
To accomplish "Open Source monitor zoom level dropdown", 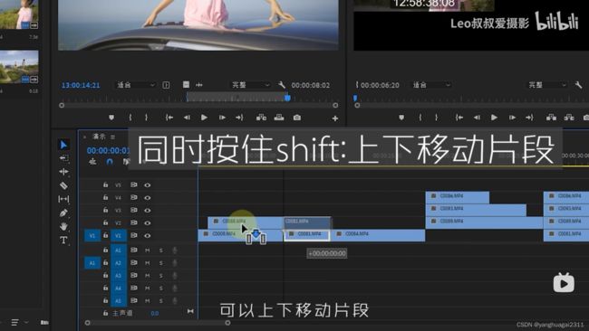I will (x=135, y=85).
